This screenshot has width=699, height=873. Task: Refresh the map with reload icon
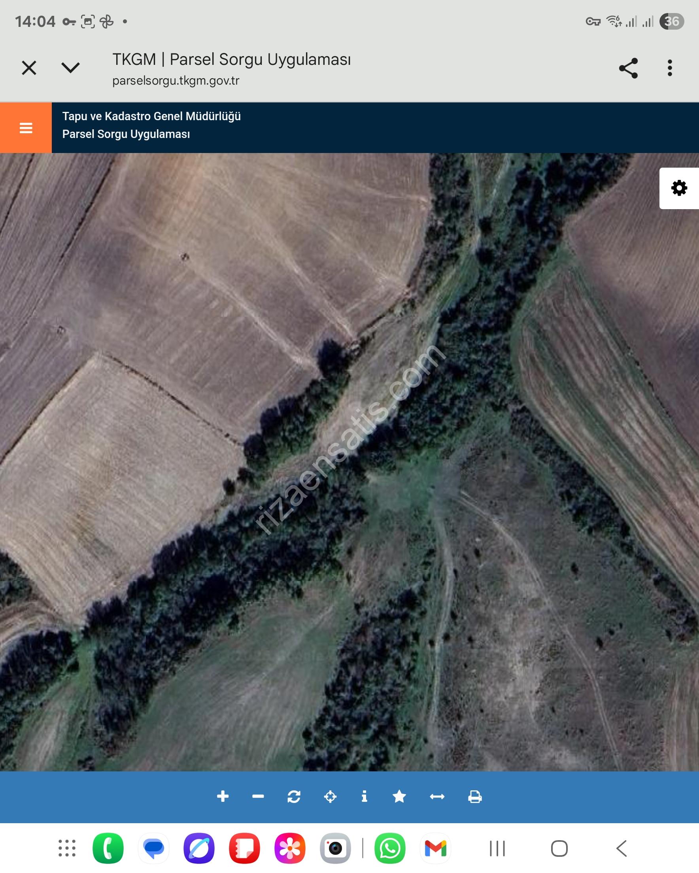point(294,796)
